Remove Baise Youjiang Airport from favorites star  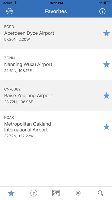[106, 95]
